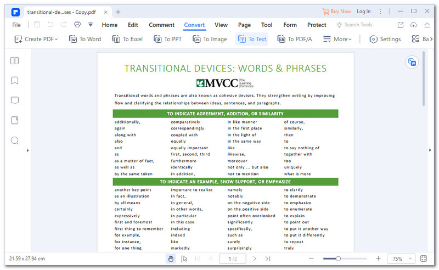Viewport: 439px width, 270px height.
Task: Switch to the Comment tab
Action: [161, 25]
